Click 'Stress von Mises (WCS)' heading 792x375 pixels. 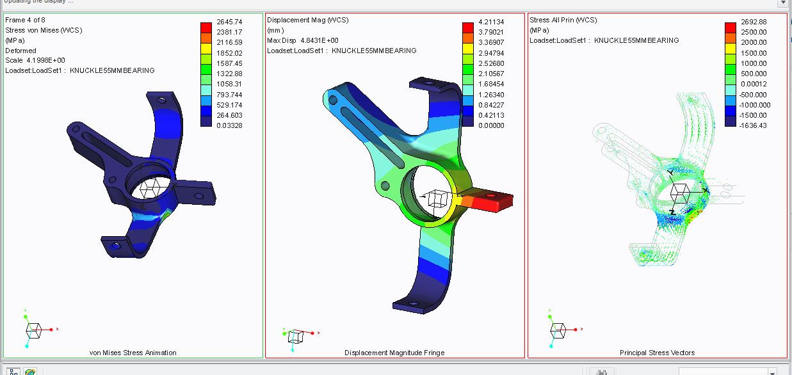point(44,30)
